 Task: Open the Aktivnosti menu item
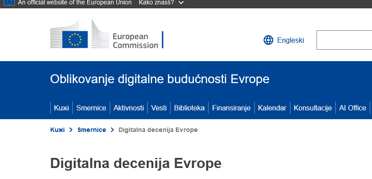[x=129, y=108]
